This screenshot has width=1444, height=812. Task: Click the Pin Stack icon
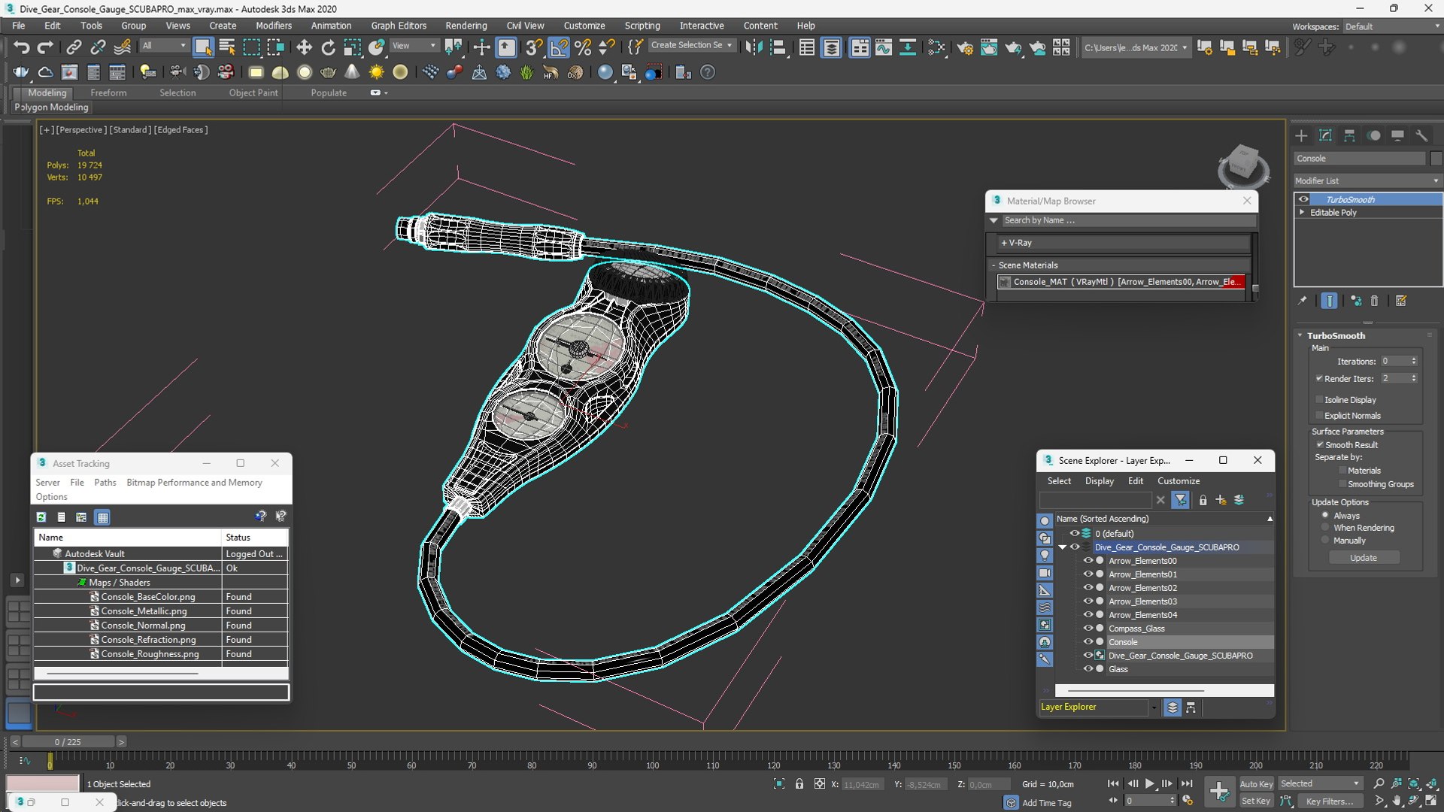(1303, 301)
